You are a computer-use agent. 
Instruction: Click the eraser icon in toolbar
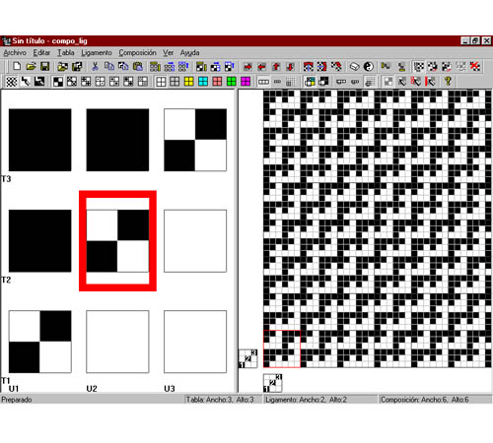click(354, 67)
